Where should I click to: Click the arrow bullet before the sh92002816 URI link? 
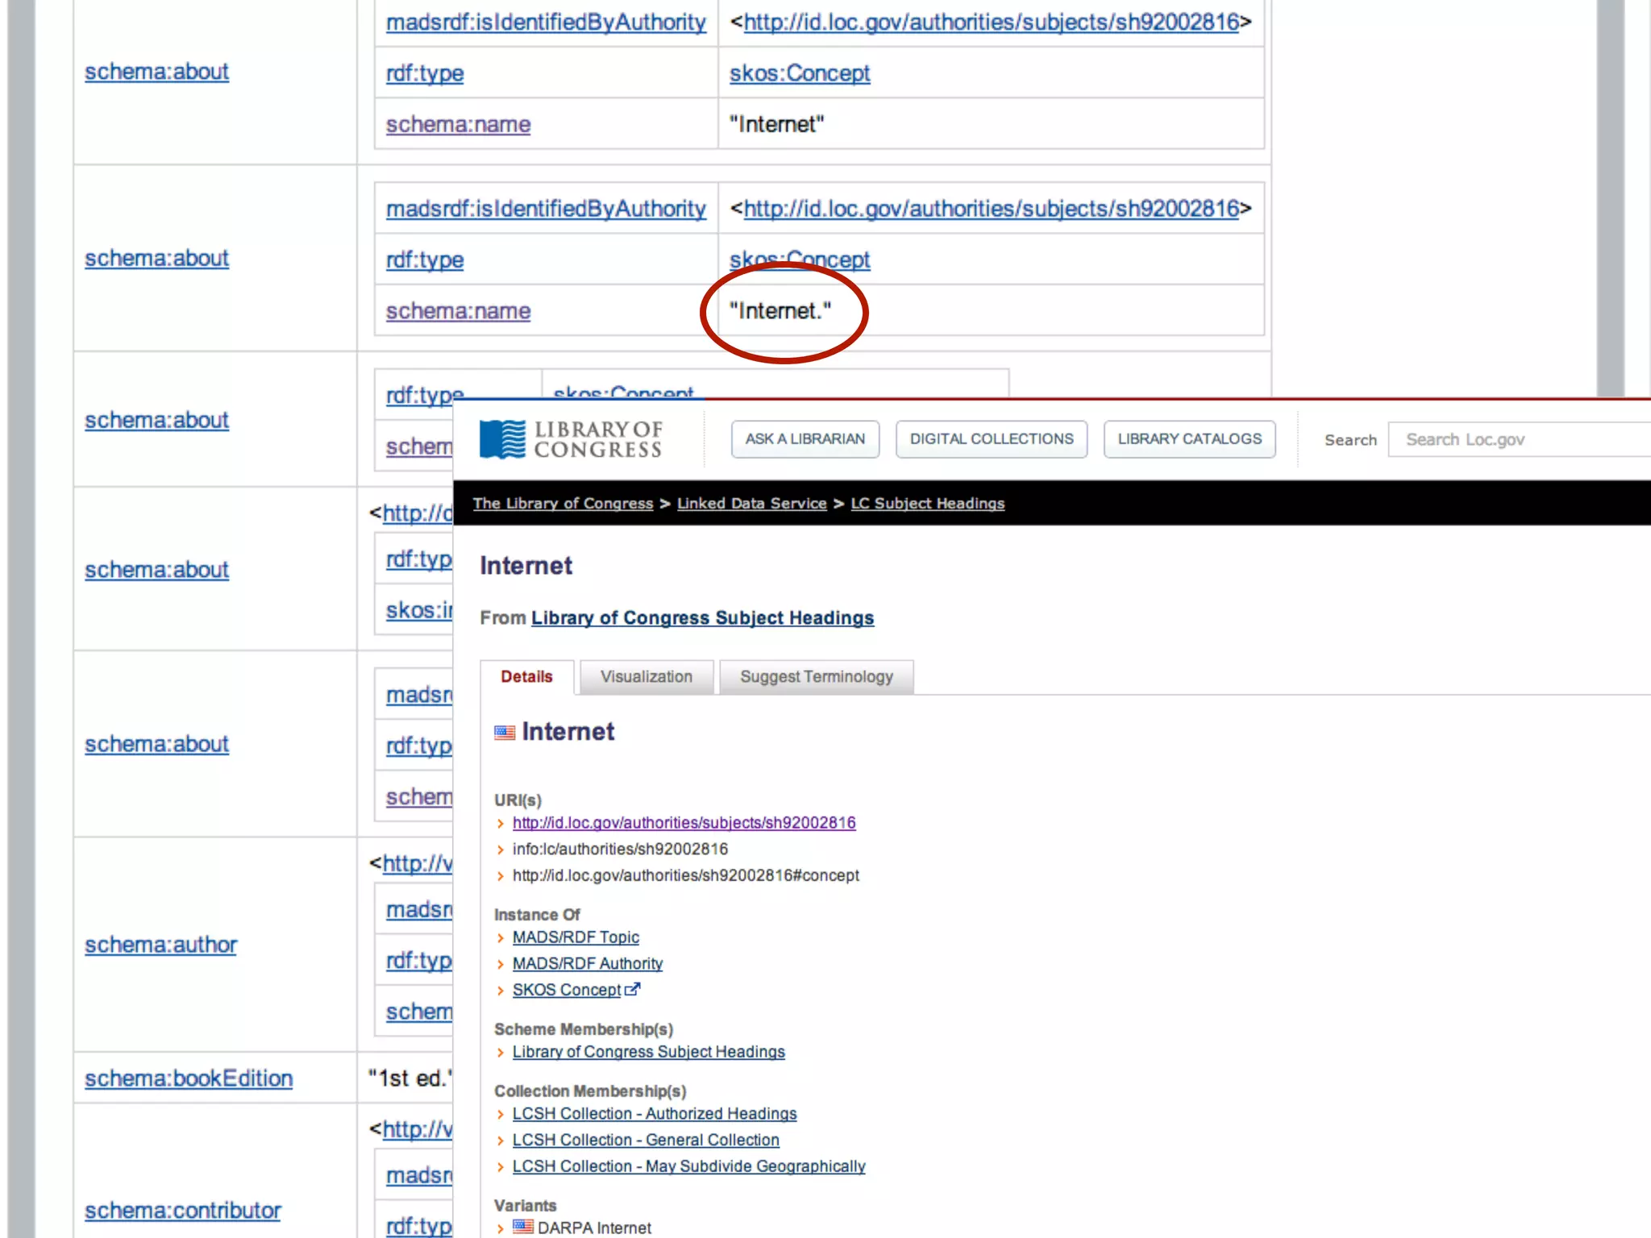pos(501,823)
